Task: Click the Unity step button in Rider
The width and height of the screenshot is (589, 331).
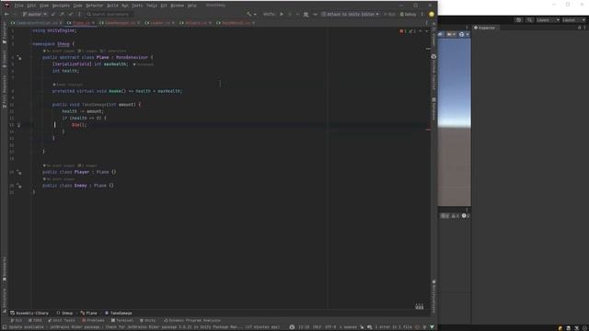Action: (x=297, y=15)
